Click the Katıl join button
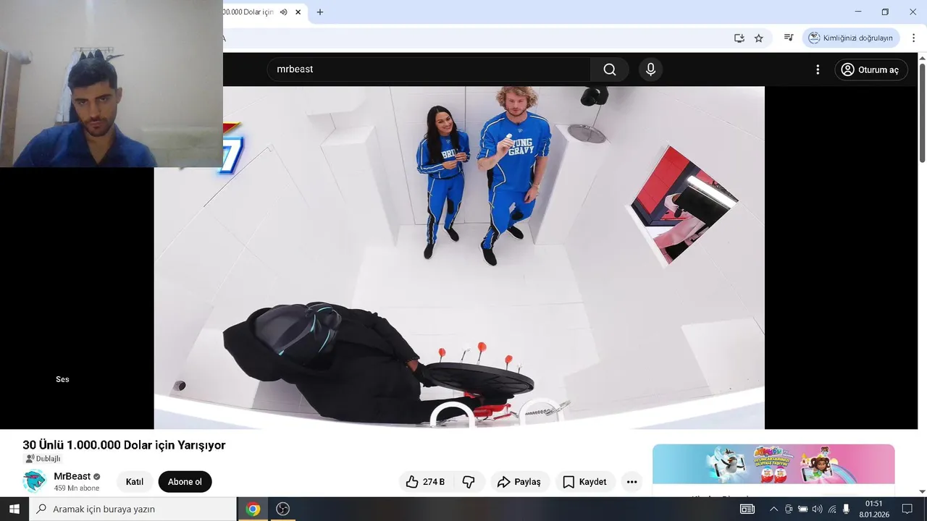 click(135, 482)
